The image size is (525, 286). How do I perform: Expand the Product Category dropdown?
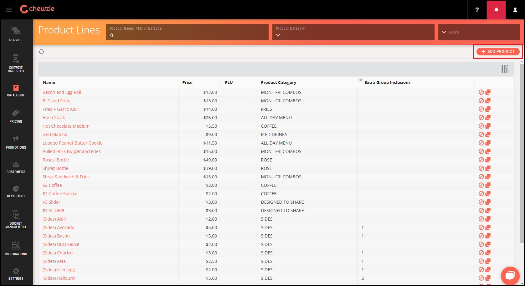coord(353,32)
